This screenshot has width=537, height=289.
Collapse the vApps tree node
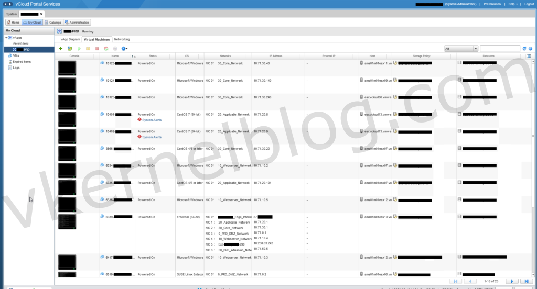click(x=6, y=38)
